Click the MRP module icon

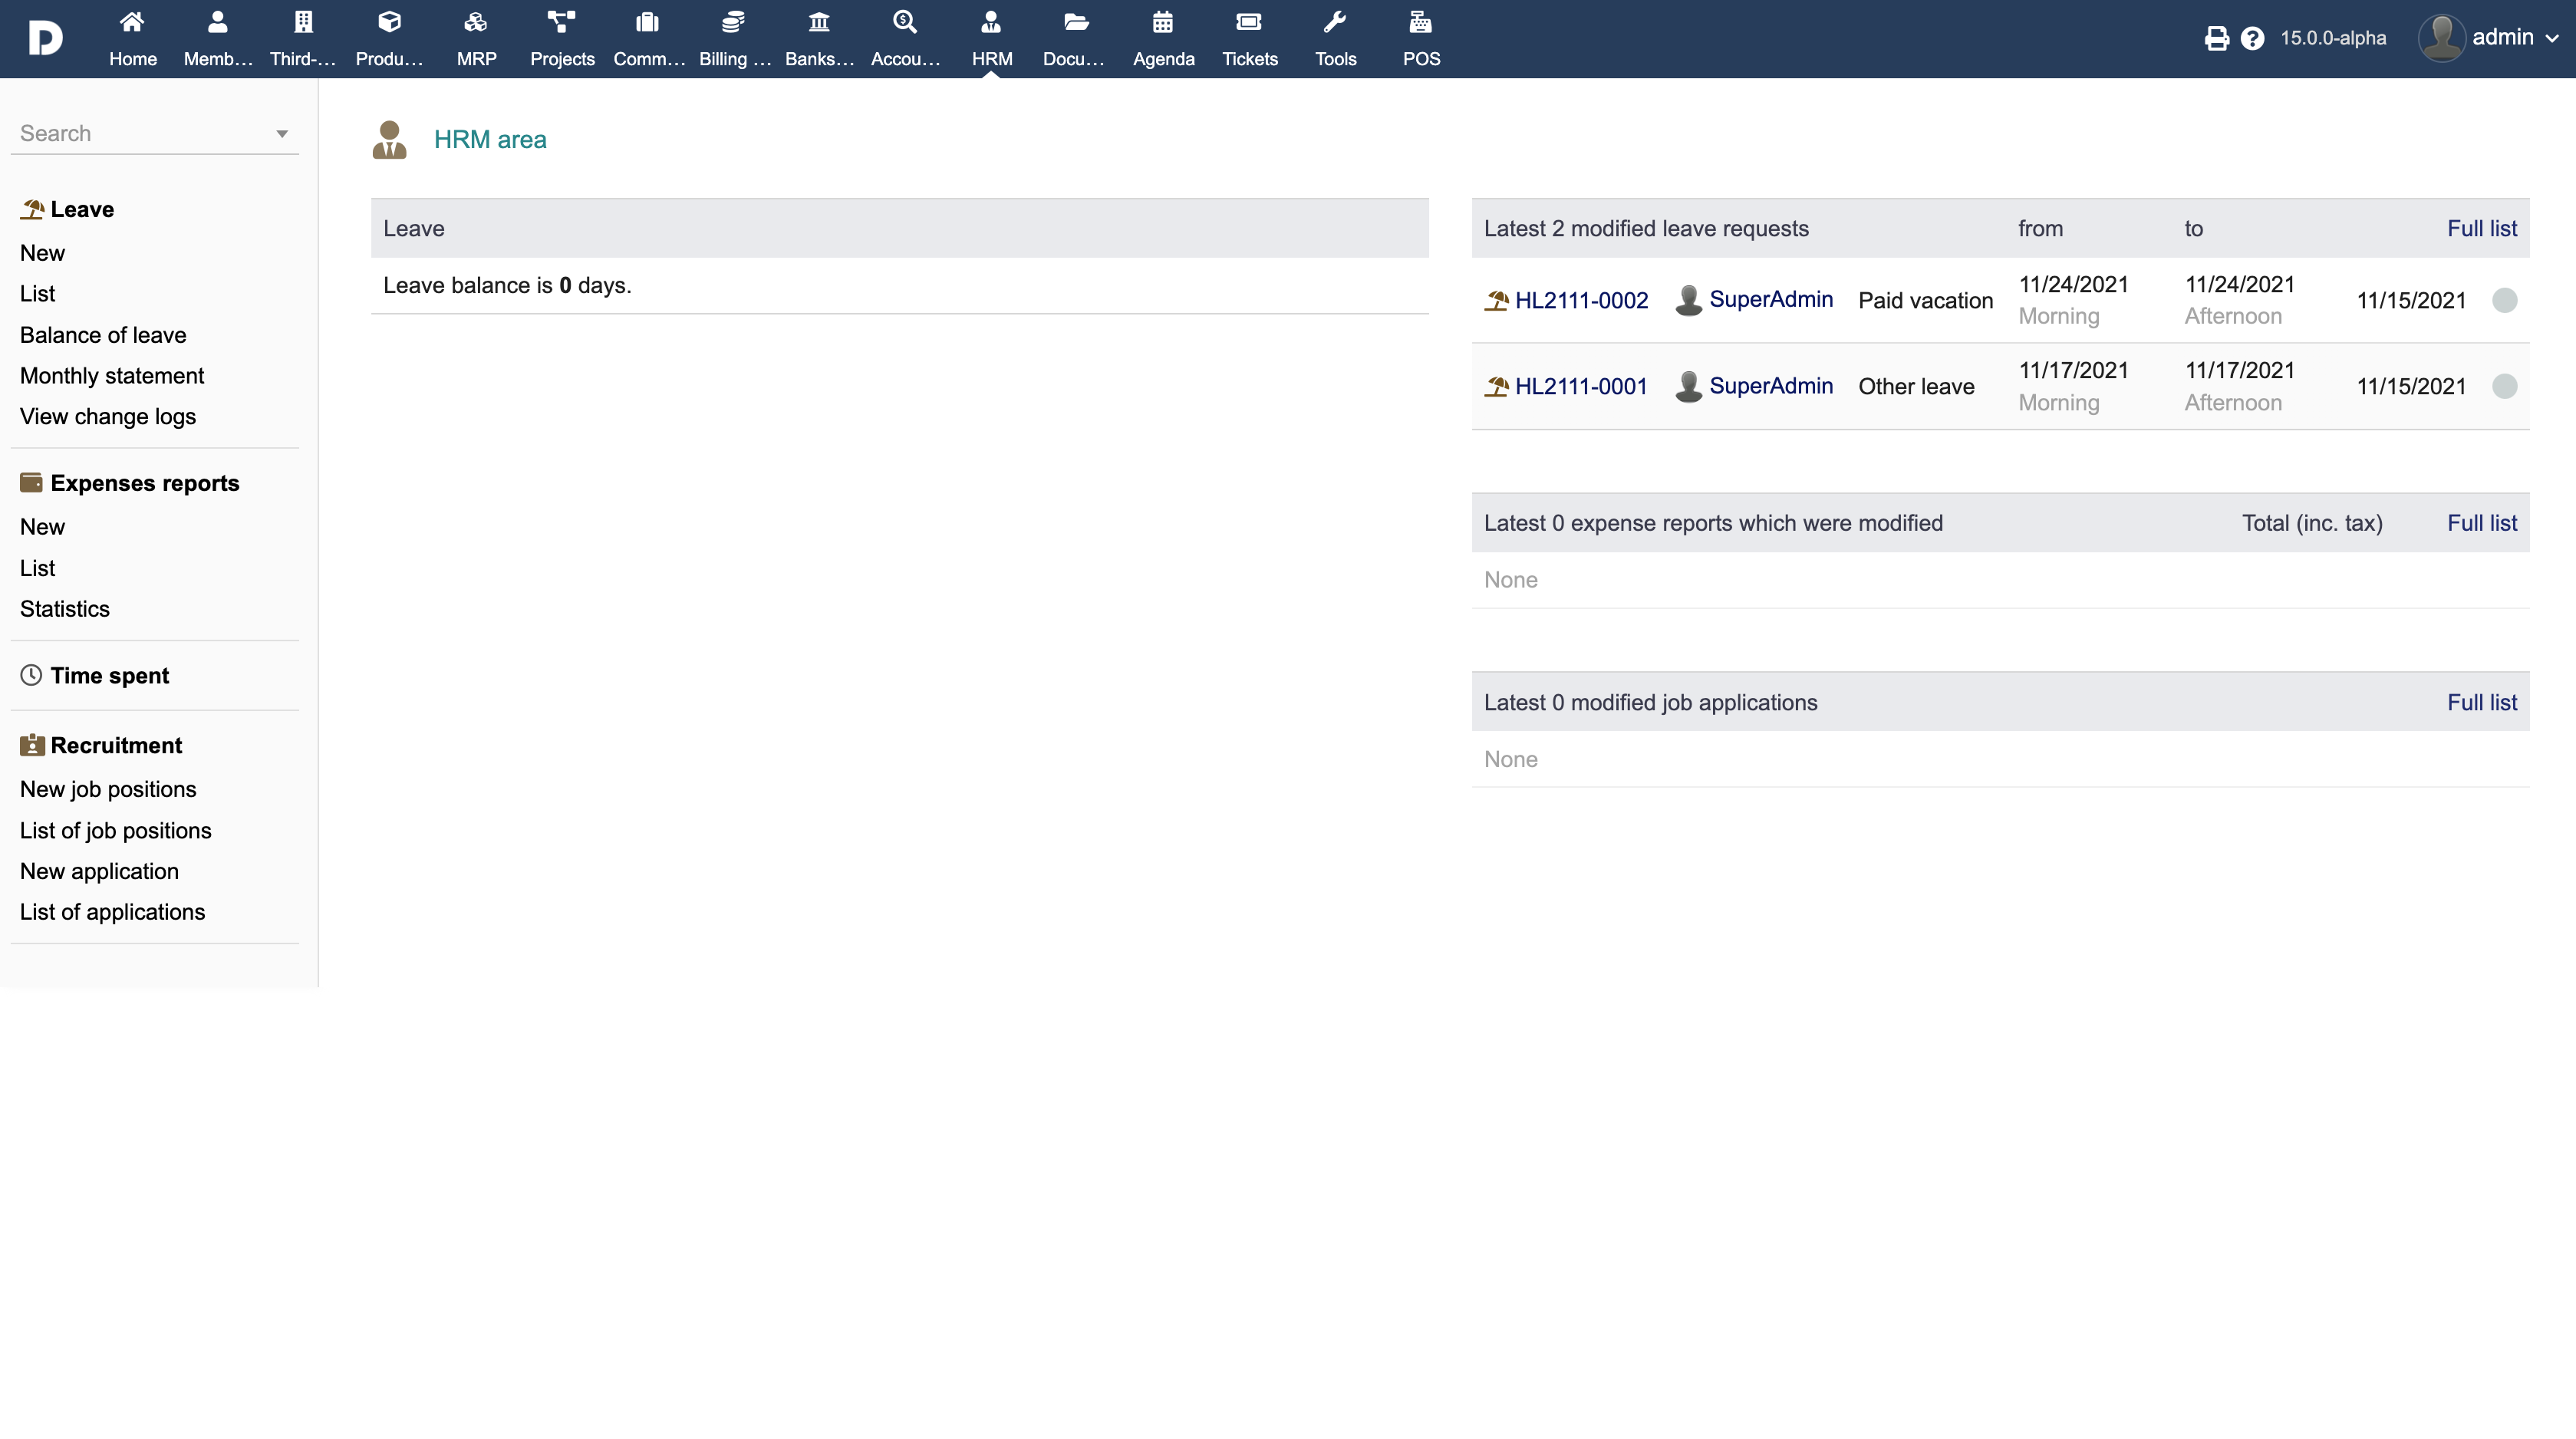pyautogui.click(x=476, y=22)
